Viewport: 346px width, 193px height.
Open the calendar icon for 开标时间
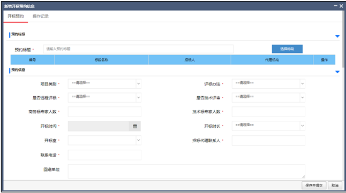[135, 126]
